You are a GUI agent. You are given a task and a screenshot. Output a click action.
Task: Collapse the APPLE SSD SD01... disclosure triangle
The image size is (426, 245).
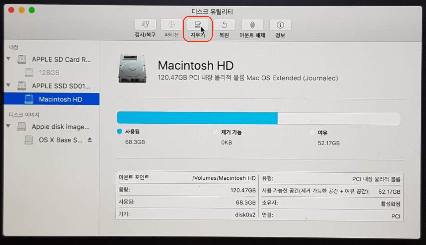[9, 85]
